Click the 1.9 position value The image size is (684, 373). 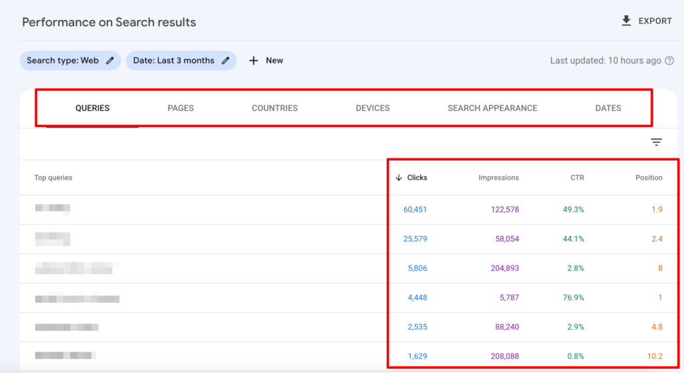(x=657, y=210)
